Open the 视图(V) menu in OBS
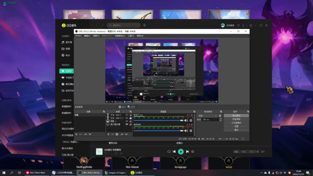 click(96, 36)
